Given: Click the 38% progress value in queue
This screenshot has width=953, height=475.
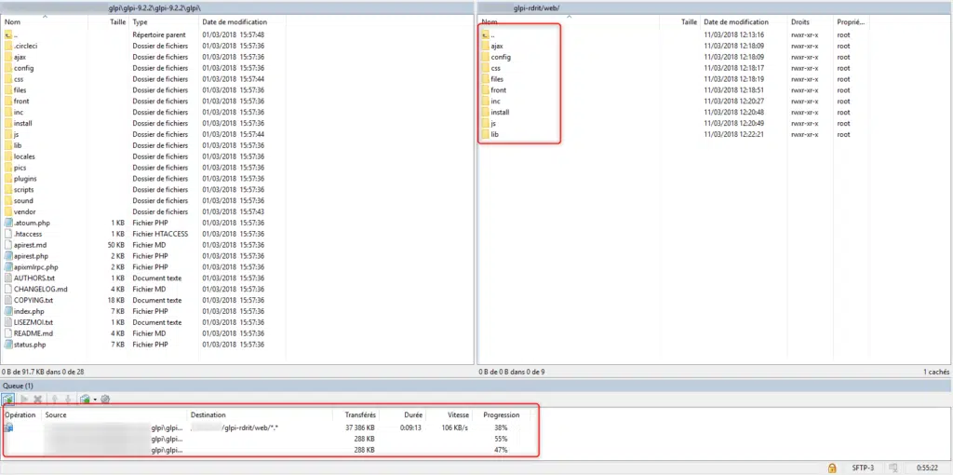Looking at the screenshot, I should point(501,428).
